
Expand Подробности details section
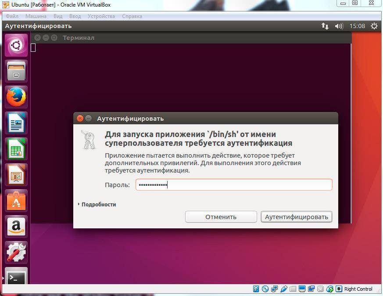pos(97,204)
